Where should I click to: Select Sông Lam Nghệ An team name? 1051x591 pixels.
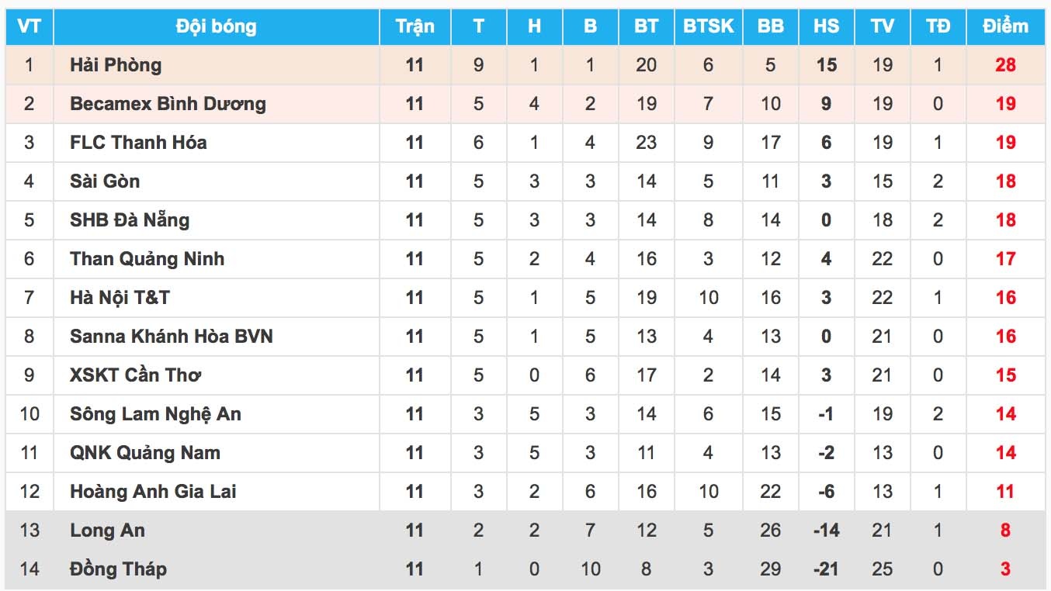pos(155,414)
